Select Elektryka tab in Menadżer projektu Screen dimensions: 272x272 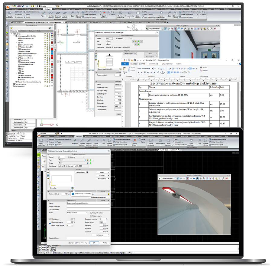[x=31, y=31]
